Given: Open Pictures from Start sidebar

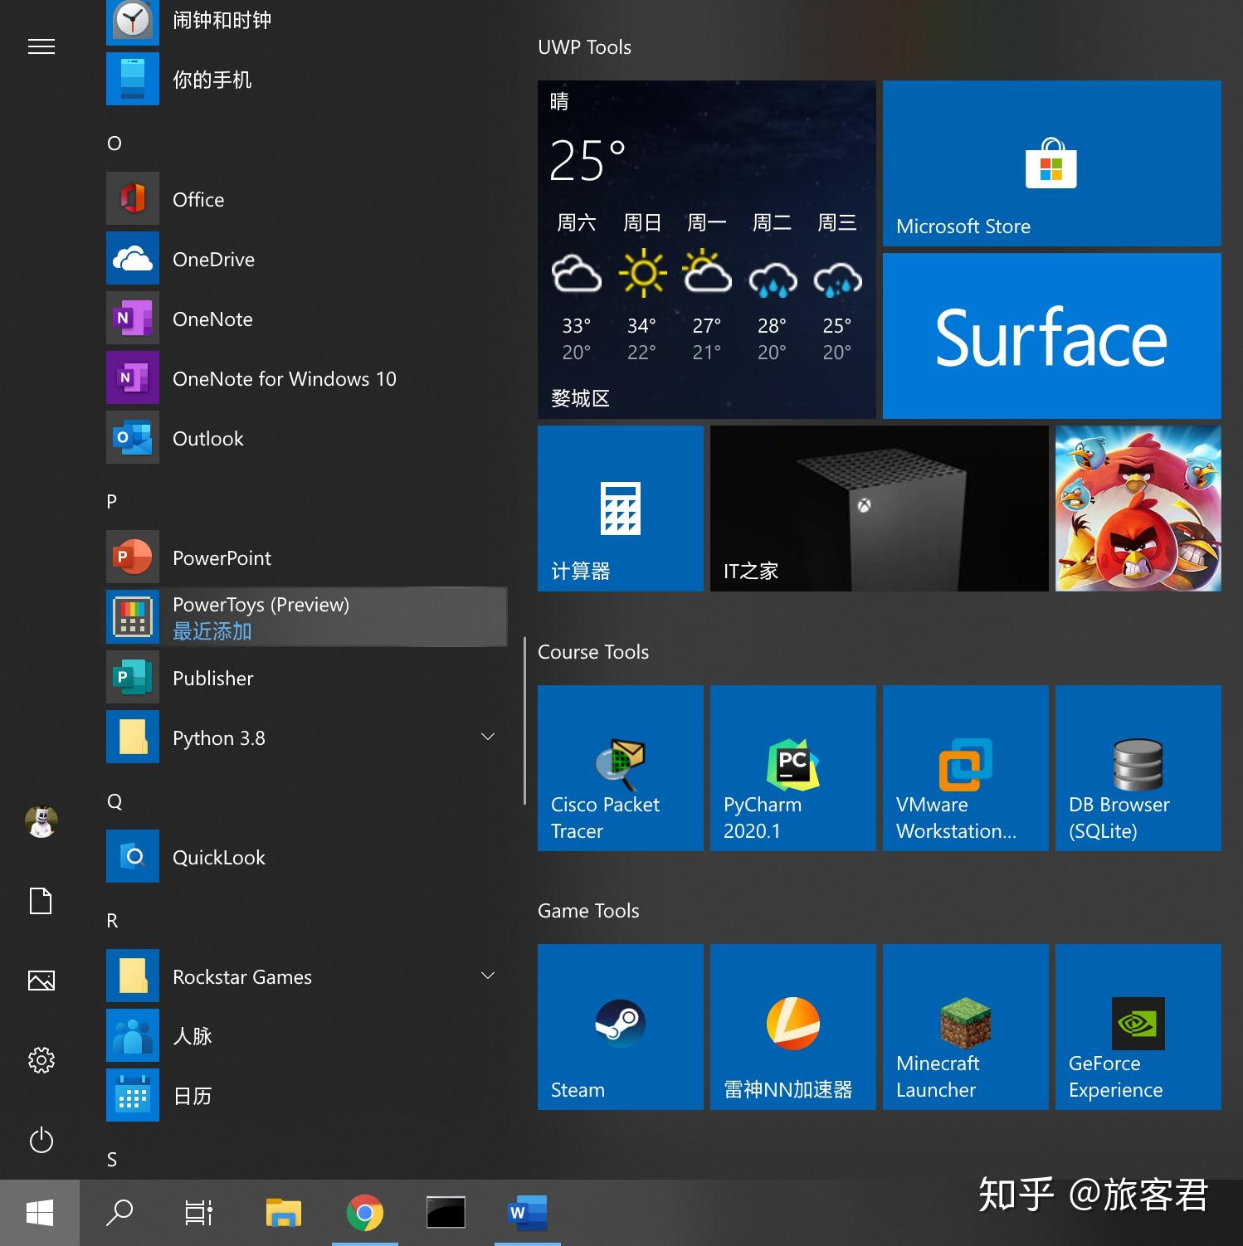Looking at the screenshot, I should coord(41,981).
